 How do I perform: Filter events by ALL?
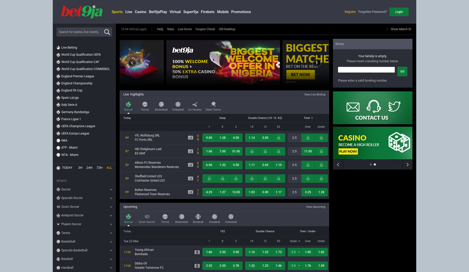point(109,168)
